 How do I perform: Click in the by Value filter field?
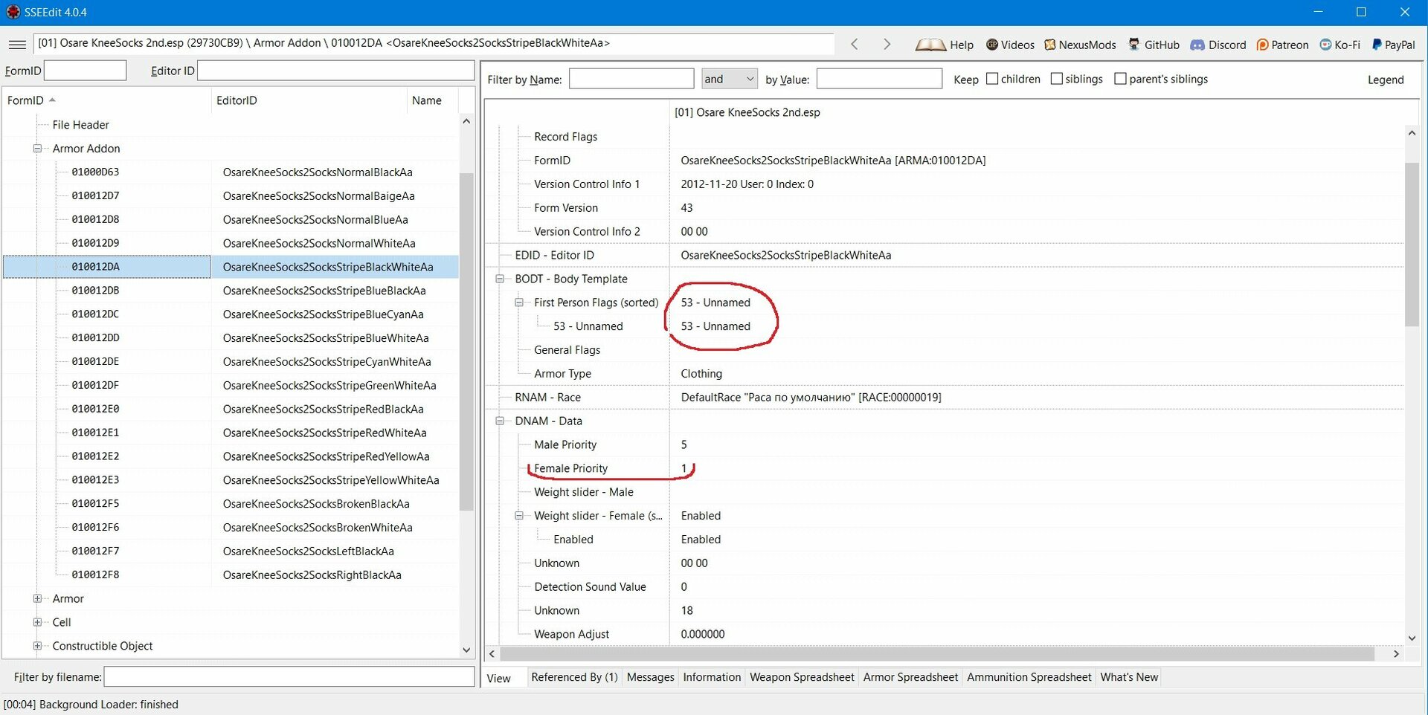pyautogui.click(x=879, y=79)
